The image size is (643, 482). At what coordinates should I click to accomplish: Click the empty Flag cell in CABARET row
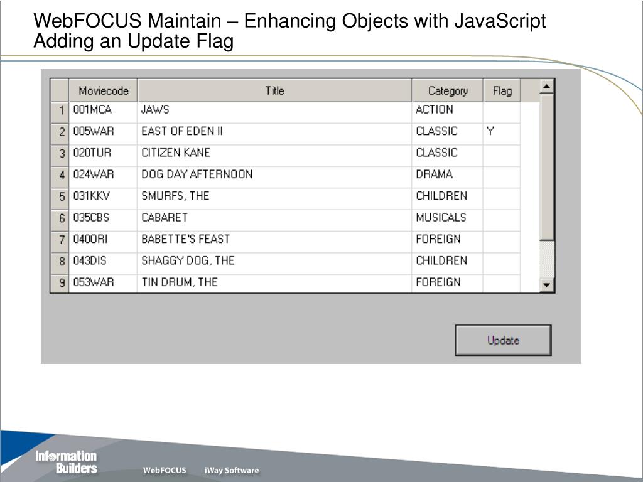(x=502, y=220)
